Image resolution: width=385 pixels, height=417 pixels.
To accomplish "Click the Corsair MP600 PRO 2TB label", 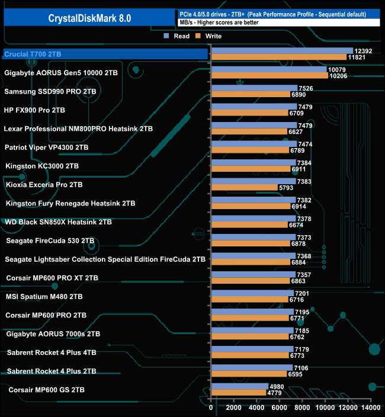I will (46, 315).
